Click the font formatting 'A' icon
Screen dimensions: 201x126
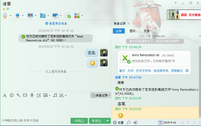click(5, 95)
